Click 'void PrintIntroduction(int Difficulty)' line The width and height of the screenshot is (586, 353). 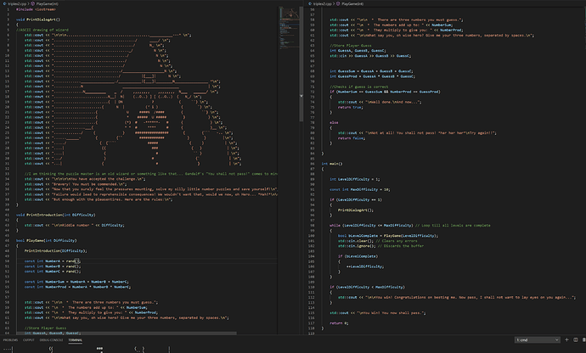pyautogui.click(x=56, y=215)
